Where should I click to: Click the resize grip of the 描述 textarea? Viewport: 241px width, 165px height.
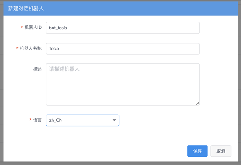tap(198, 103)
